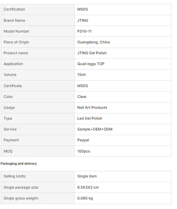177x209 pixels.
Task: Select the Clear color value
Action: pyautogui.click(x=82, y=97)
